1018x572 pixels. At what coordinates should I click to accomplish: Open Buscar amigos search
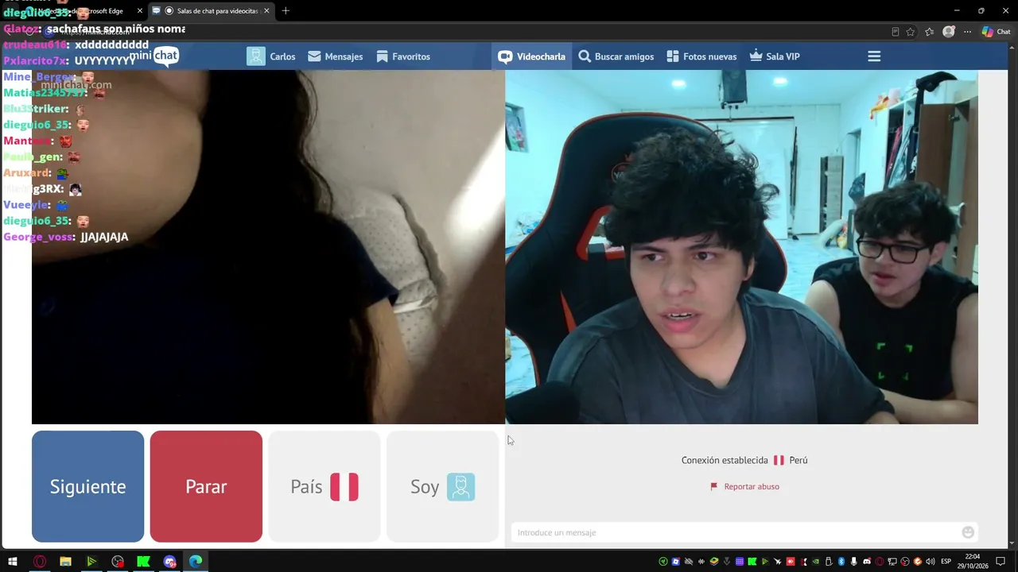tap(616, 56)
